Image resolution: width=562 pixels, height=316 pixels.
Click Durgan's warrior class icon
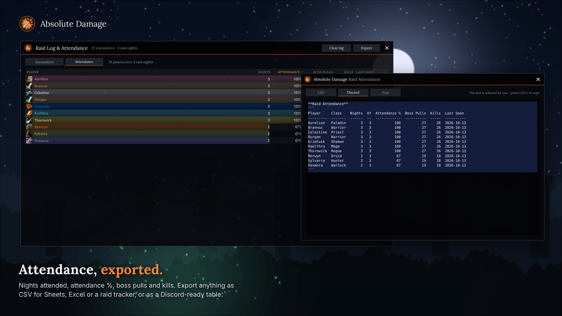(29, 99)
